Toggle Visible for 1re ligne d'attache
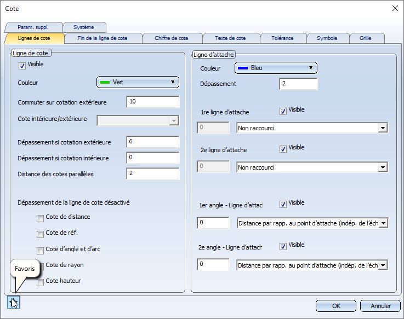 coord(283,111)
